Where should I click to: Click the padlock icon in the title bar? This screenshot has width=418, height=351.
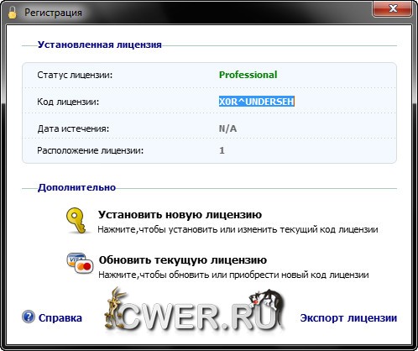(x=12, y=13)
